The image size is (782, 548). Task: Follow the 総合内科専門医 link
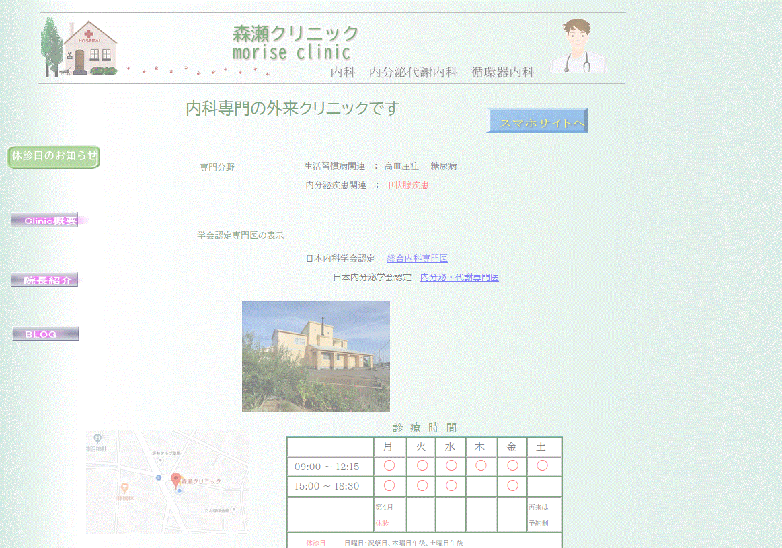(x=417, y=259)
